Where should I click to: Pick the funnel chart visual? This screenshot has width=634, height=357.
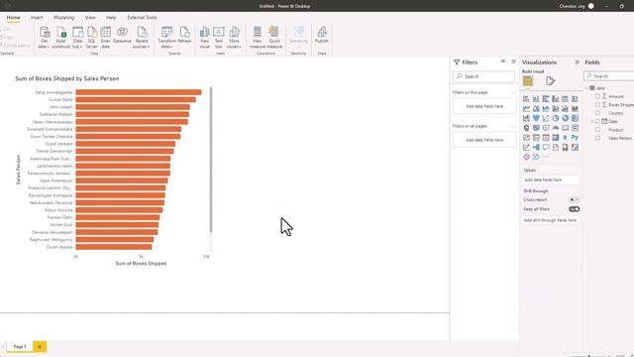pyautogui.click(x=536, y=118)
